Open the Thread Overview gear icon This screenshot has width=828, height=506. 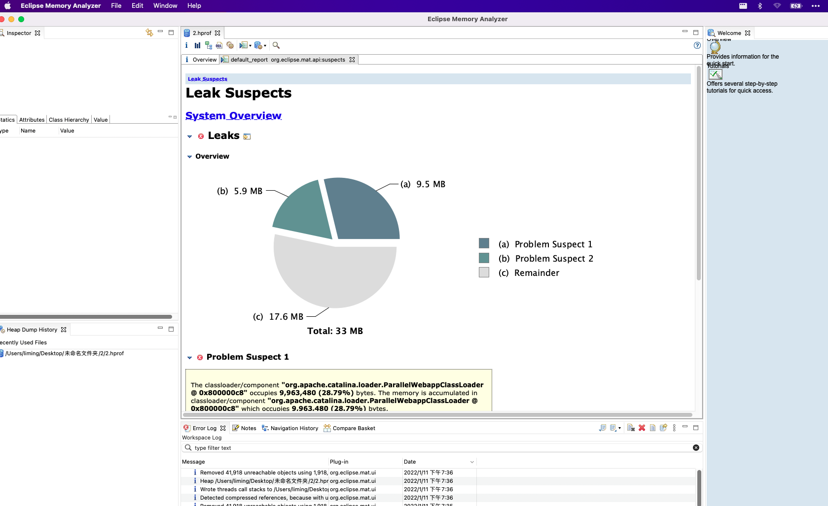coord(230,45)
